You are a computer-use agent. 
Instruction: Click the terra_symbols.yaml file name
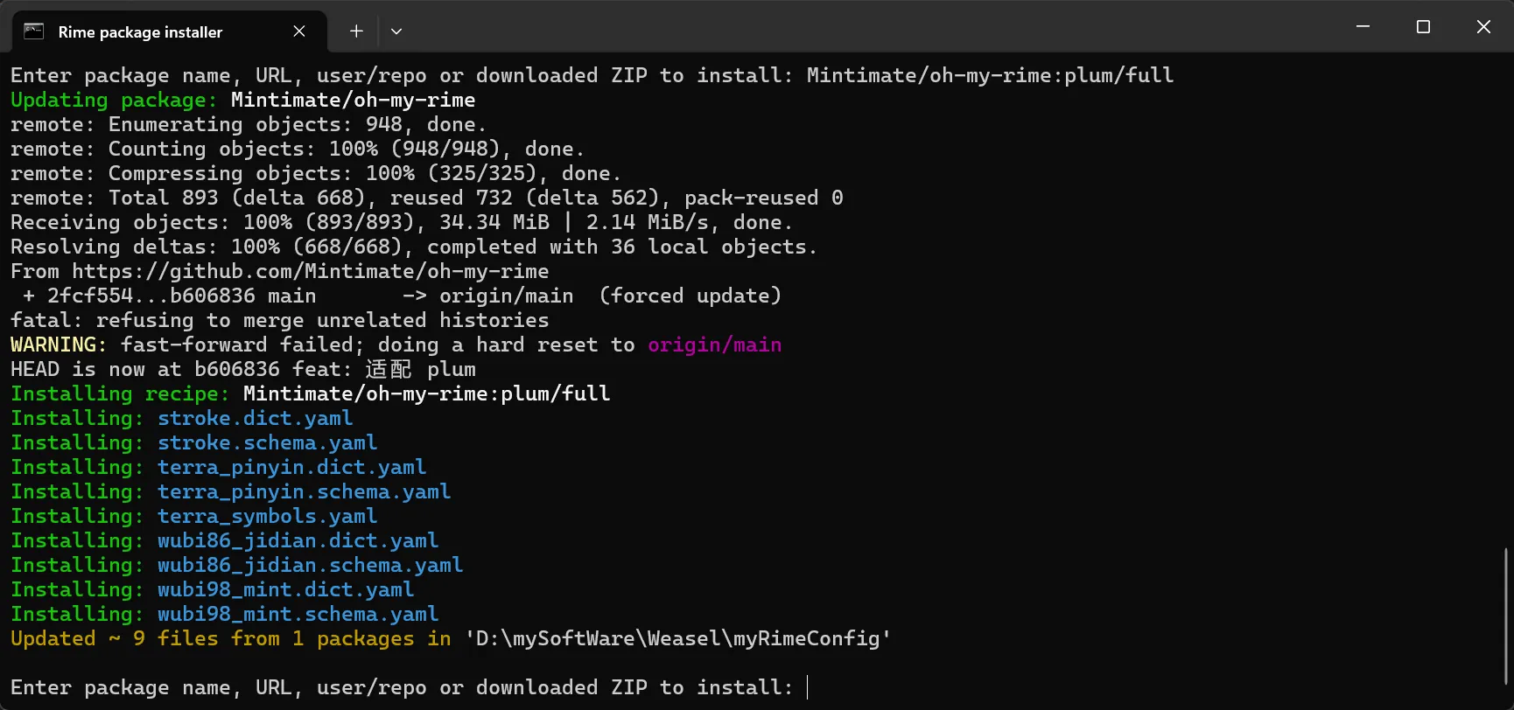pyautogui.click(x=268, y=517)
